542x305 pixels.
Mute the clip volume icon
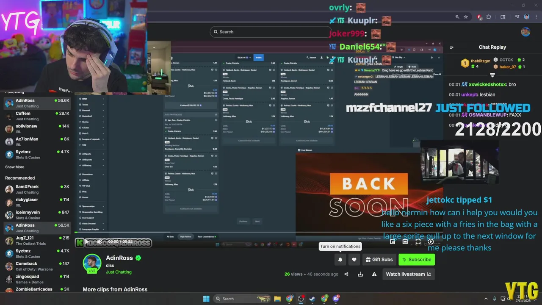pyautogui.click(x=100, y=241)
